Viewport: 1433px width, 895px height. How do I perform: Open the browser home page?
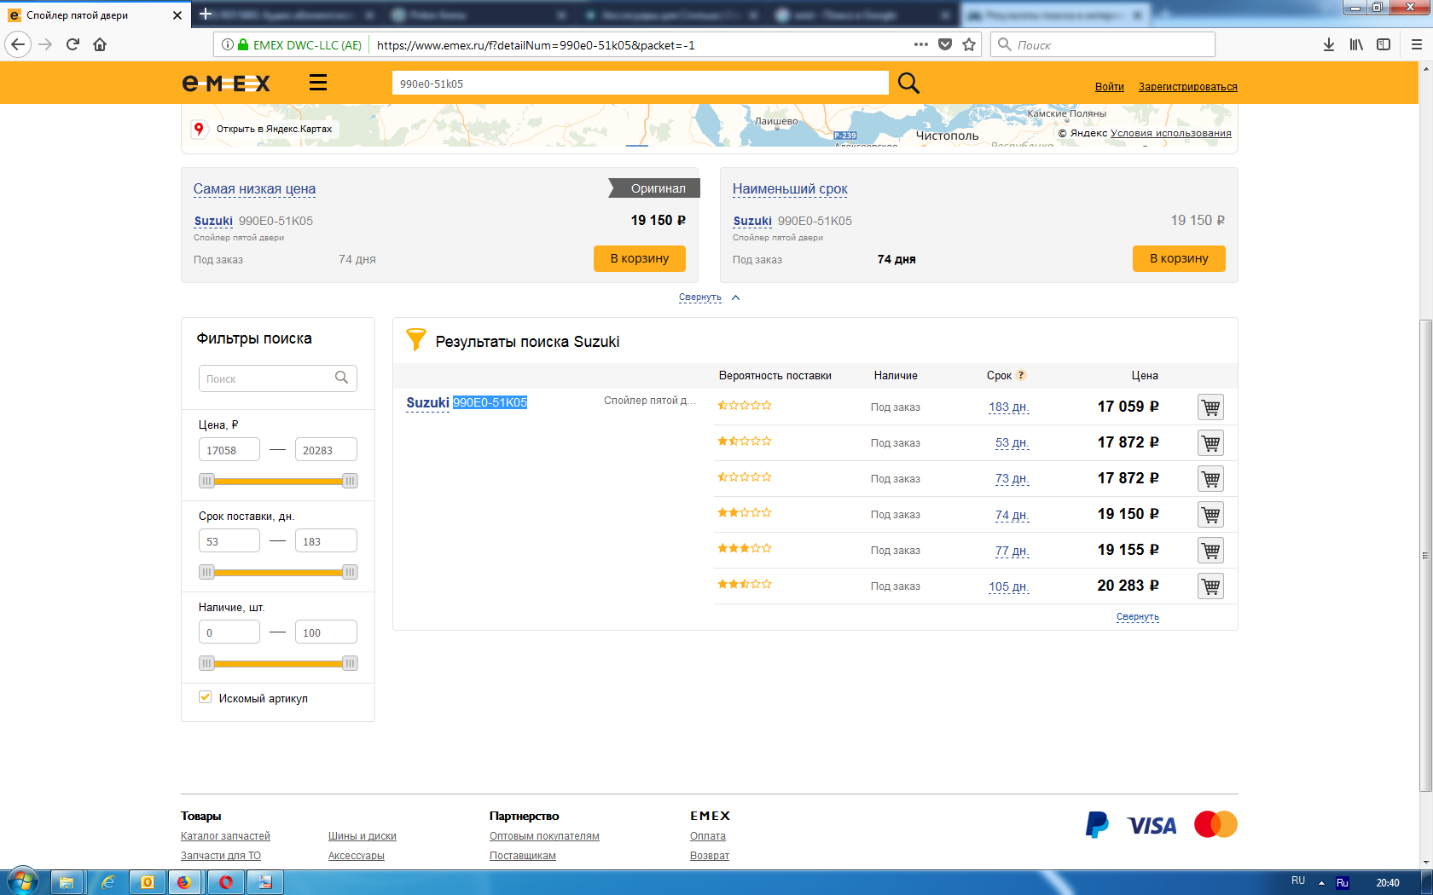click(x=100, y=44)
